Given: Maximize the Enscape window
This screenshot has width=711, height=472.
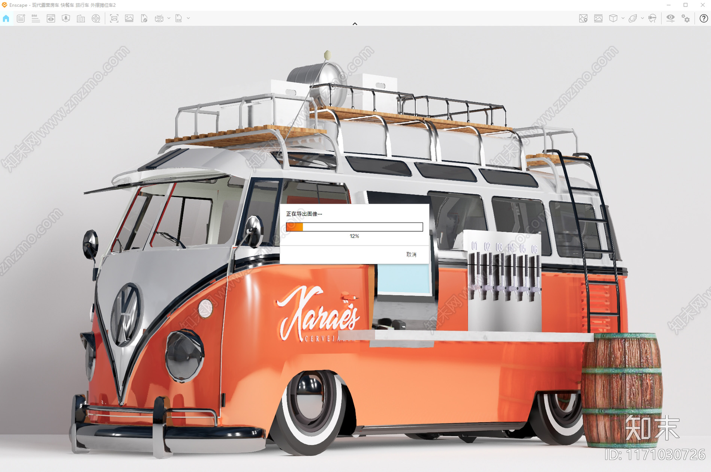Looking at the screenshot, I should (686, 5).
